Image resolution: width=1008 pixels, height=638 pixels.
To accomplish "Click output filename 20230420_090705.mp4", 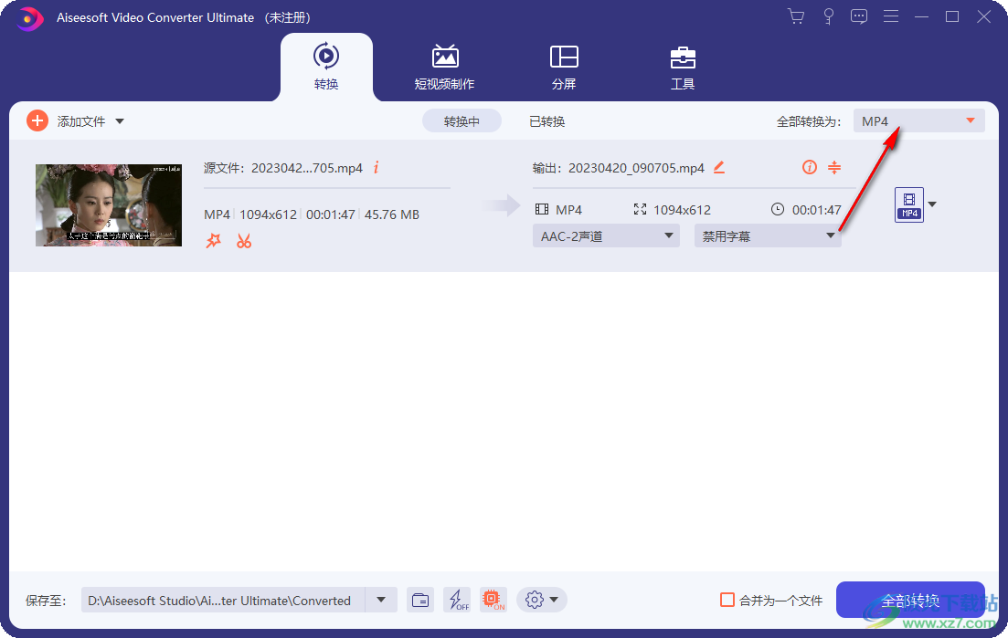I will tap(636, 168).
